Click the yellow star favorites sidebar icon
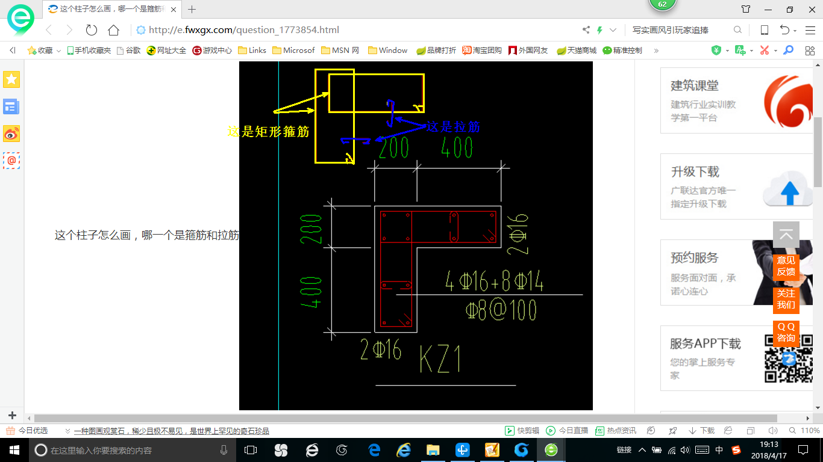Image resolution: width=823 pixels, height=462 pixels. [11, 79]
